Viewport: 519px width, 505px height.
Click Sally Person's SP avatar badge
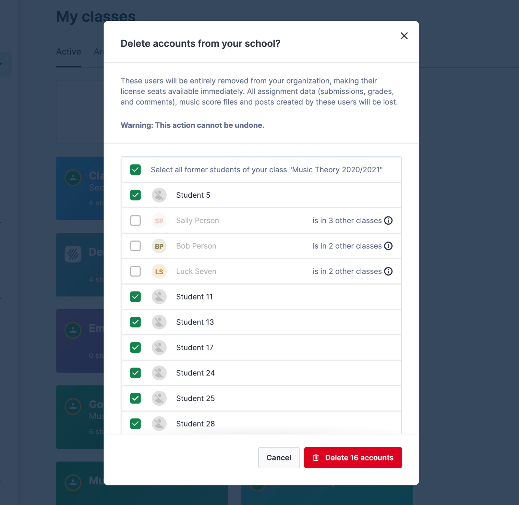pyautogui.click(x=159, y=220)
